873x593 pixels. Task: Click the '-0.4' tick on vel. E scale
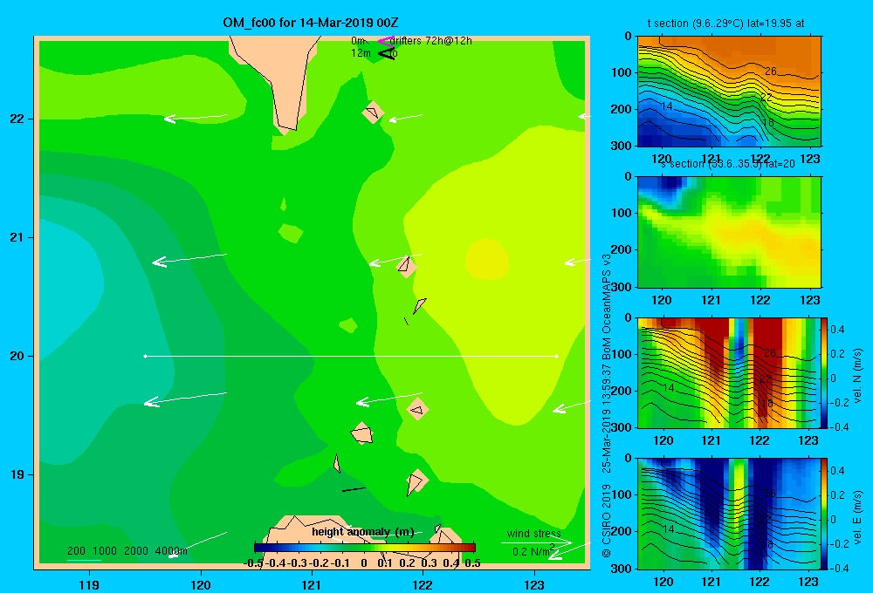838,568
